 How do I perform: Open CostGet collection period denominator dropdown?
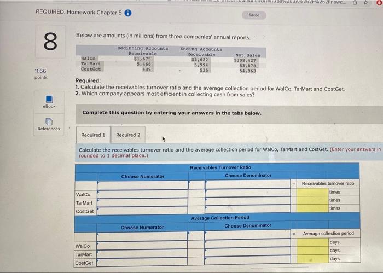pos(247,260)
